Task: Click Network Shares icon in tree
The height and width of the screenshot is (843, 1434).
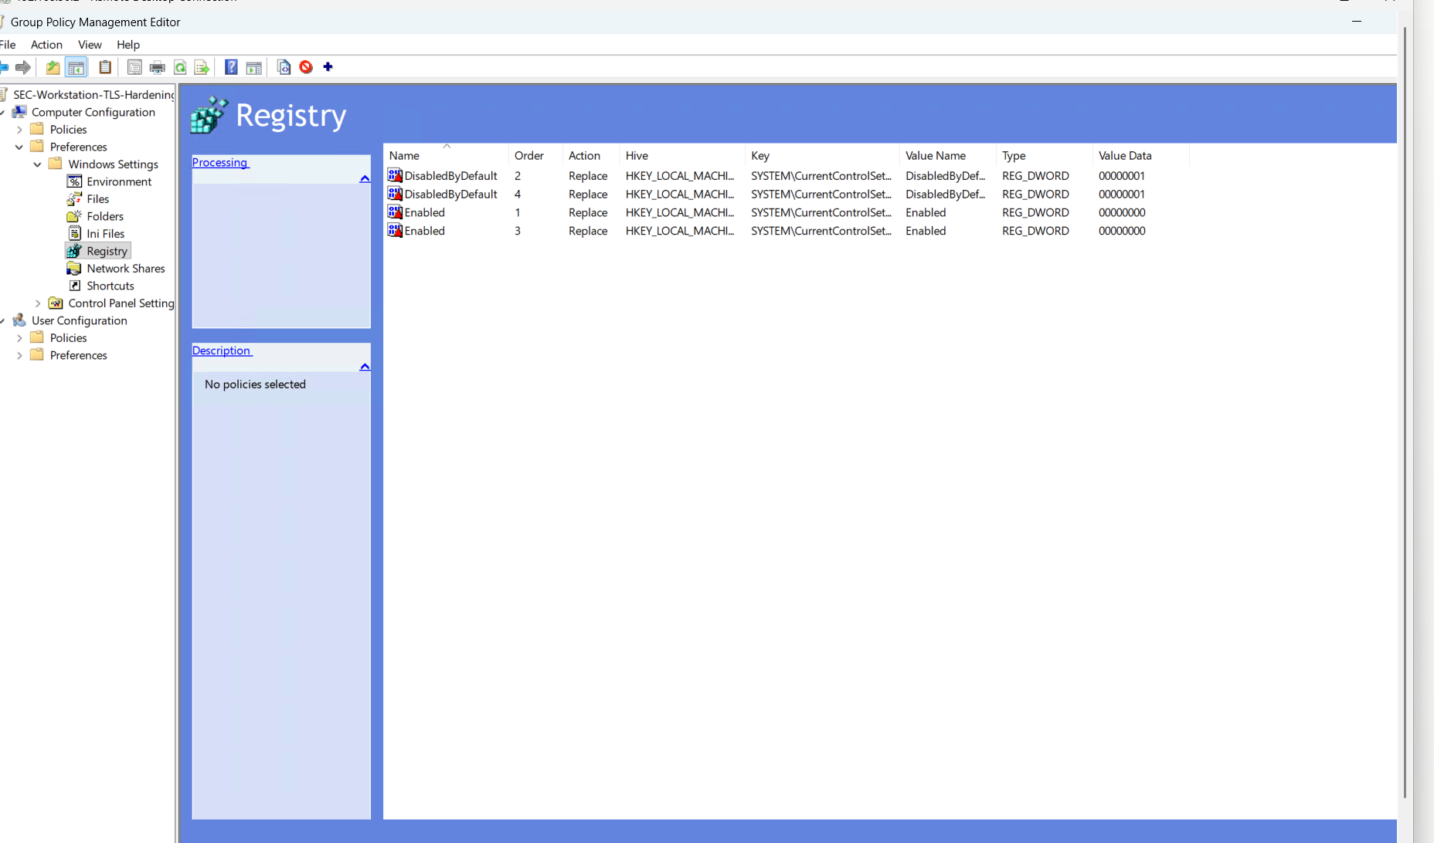Action: pyautogui.click(x=74, y=269)
